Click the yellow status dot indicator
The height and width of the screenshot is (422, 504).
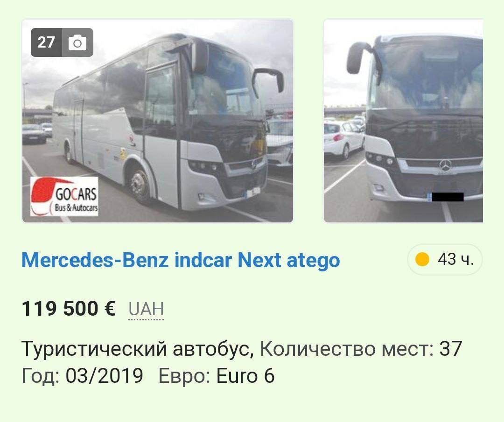point(422,259)
